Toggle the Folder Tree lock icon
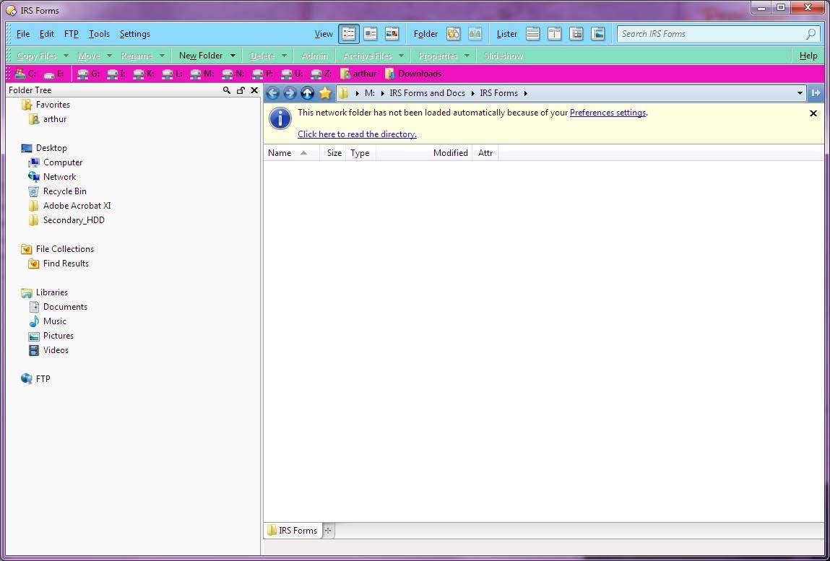Image resolution: width=830 pixels, height=561 pixels. pos(241,90)
